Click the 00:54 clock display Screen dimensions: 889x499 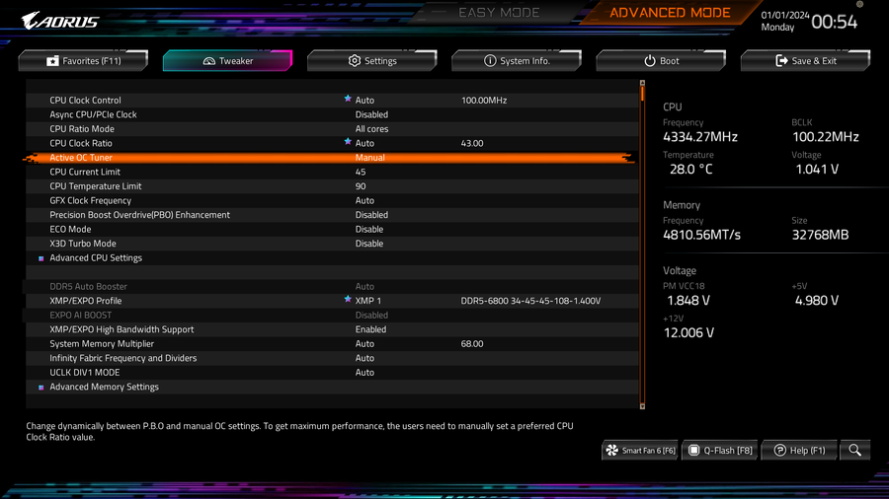[x=834, y=22]
